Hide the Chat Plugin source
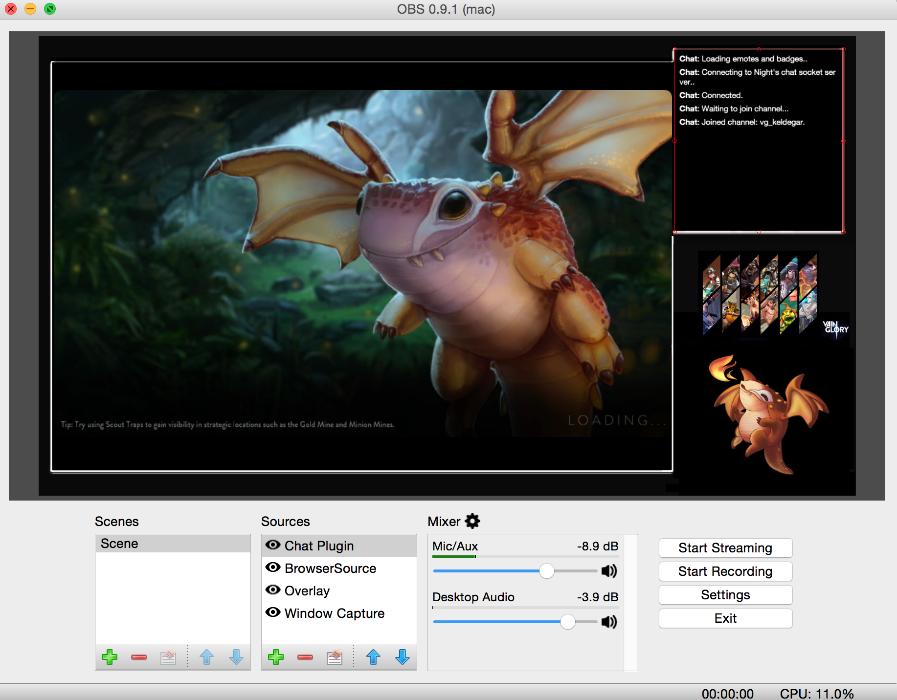 coord(273,545)
